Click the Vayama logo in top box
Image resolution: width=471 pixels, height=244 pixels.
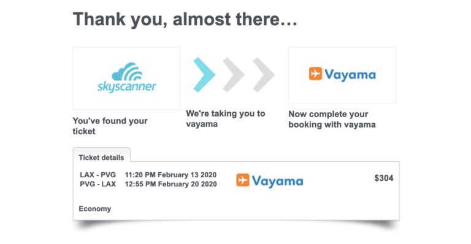(x=342, y=74)
